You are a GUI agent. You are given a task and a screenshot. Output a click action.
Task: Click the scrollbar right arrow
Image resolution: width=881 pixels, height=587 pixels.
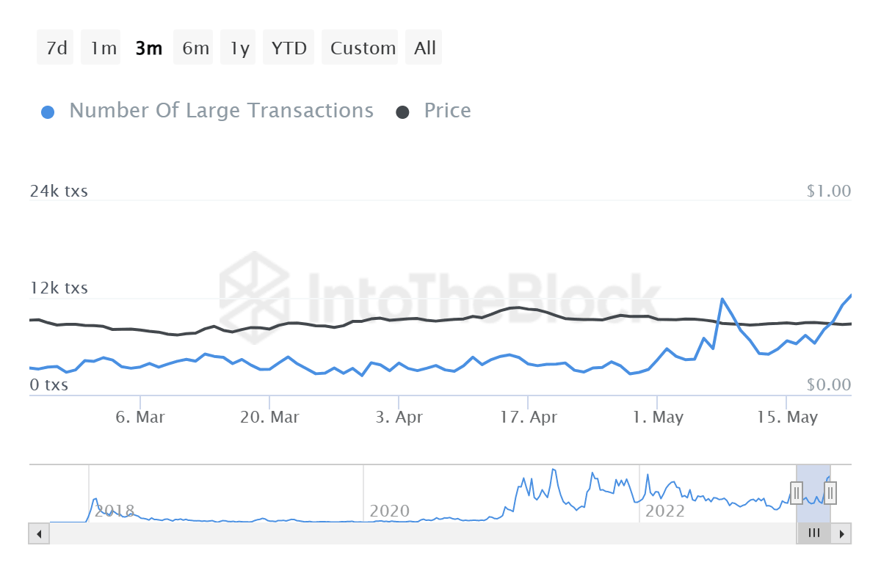coord(842,533)
